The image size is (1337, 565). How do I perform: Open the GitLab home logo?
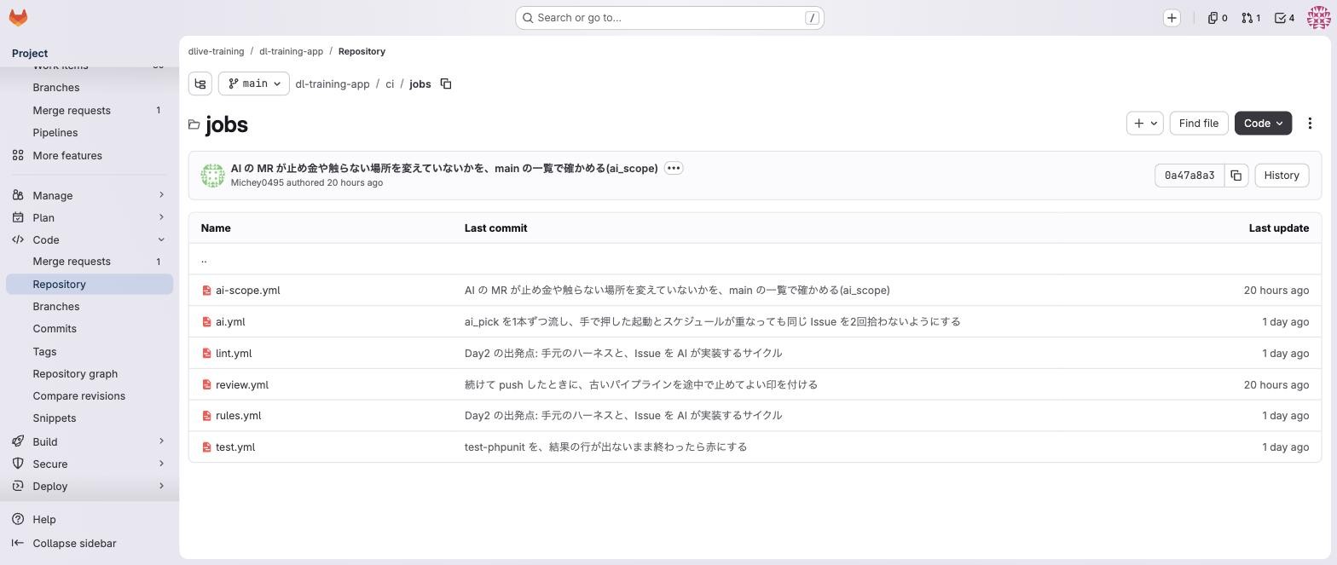point(18,17)
